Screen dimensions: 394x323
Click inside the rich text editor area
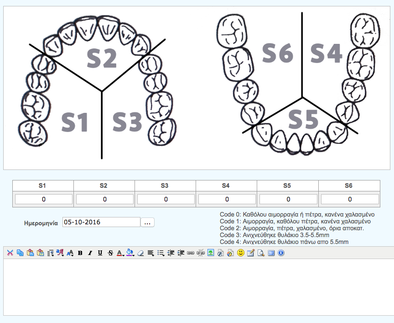tap(198, 287)
